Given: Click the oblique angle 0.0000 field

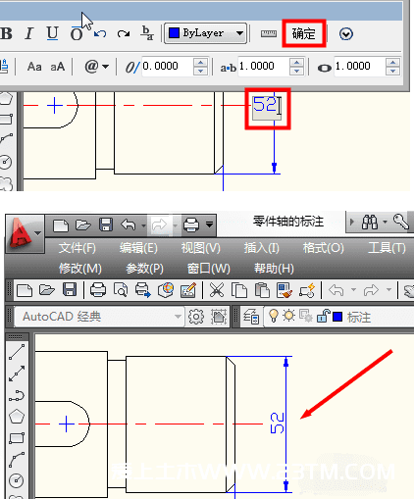Looking at the screenshot, I should click(168, 67).
